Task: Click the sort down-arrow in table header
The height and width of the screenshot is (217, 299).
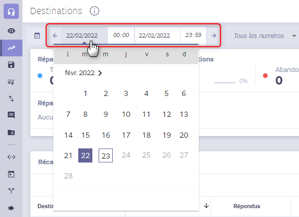Action: pos(206,206)
